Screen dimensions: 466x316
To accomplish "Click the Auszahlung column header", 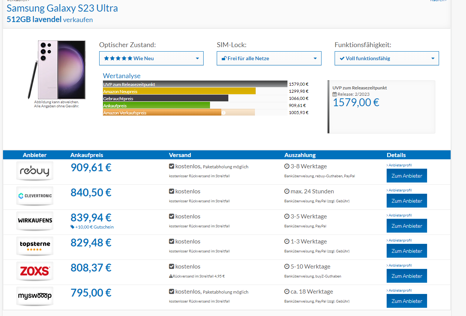I will 300,155.
